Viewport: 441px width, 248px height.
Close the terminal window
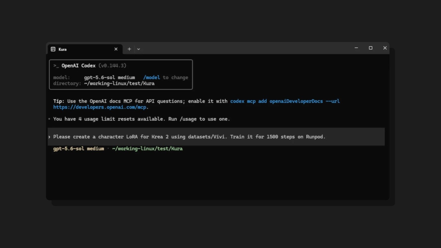385,48
